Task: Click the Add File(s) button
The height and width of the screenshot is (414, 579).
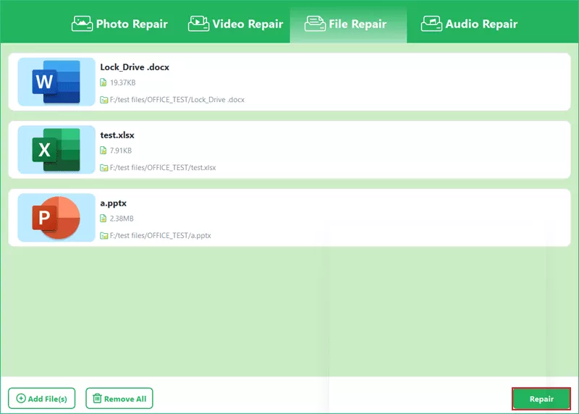Action: coord(42,399)
